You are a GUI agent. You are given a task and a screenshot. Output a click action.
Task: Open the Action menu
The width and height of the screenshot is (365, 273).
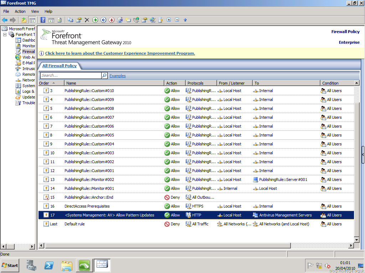(20, 11)
